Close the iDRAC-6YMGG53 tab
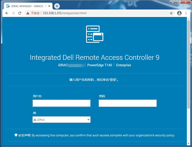The height and width of the screenshot is (147, 192). pos(49,6)
